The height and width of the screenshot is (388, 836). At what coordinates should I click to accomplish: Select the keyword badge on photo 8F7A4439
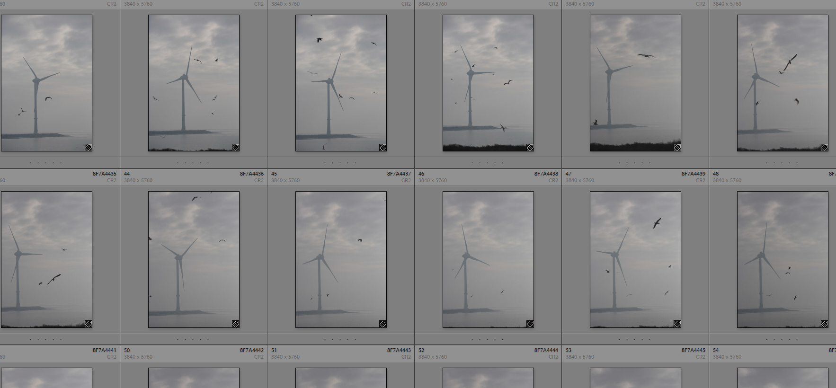pyautogui.click(x=677, y=324)
